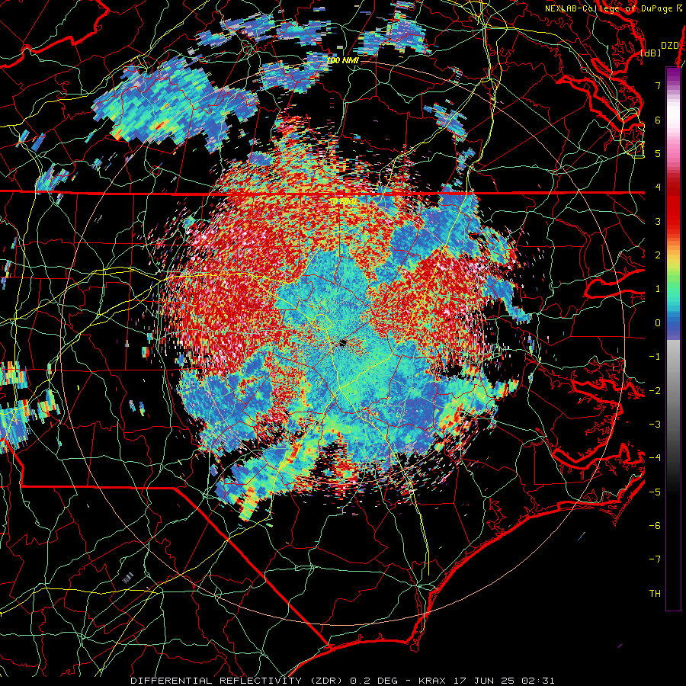The width and height of the screenshot is (686, 686).
Task: Click the cyan-blue band near 0 on color bar
Action: pyautogui.click(x=673, y=313)
